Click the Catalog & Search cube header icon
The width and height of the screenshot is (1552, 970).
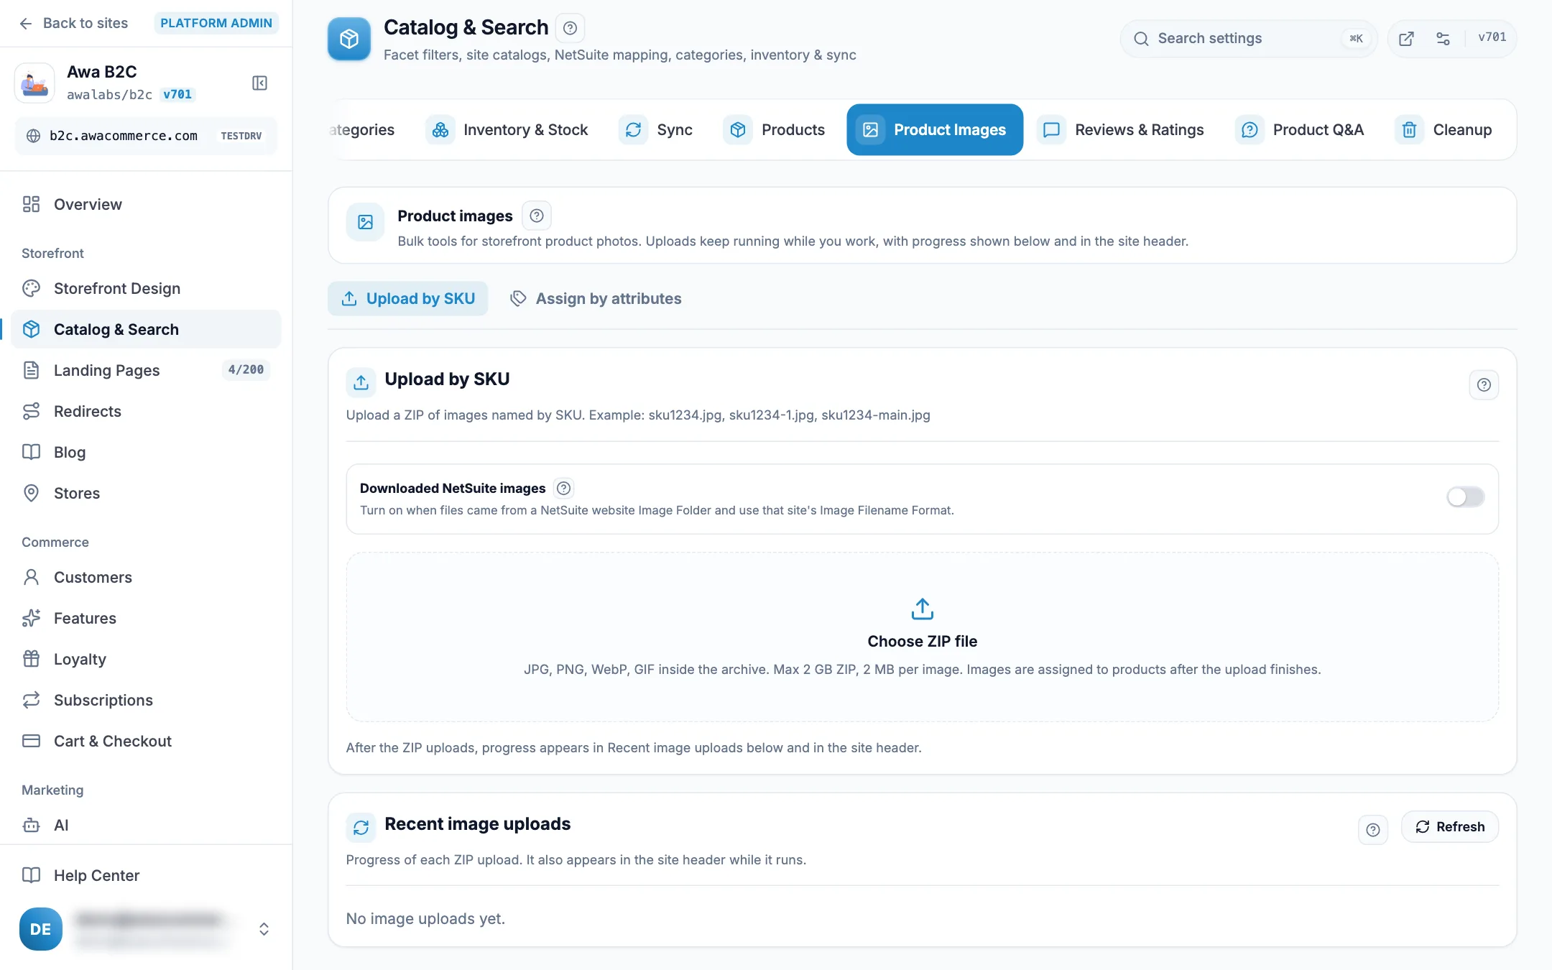(349, 39)
